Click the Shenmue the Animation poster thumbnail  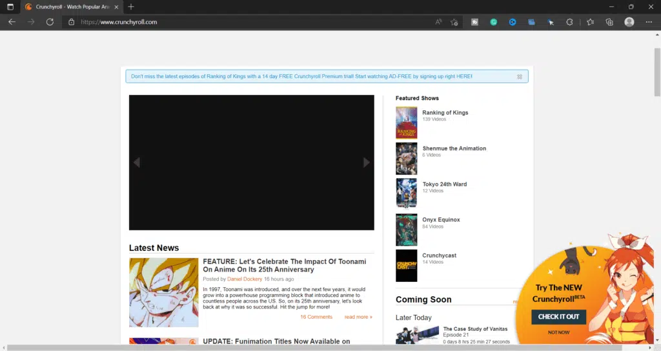[x=407, y=159]
